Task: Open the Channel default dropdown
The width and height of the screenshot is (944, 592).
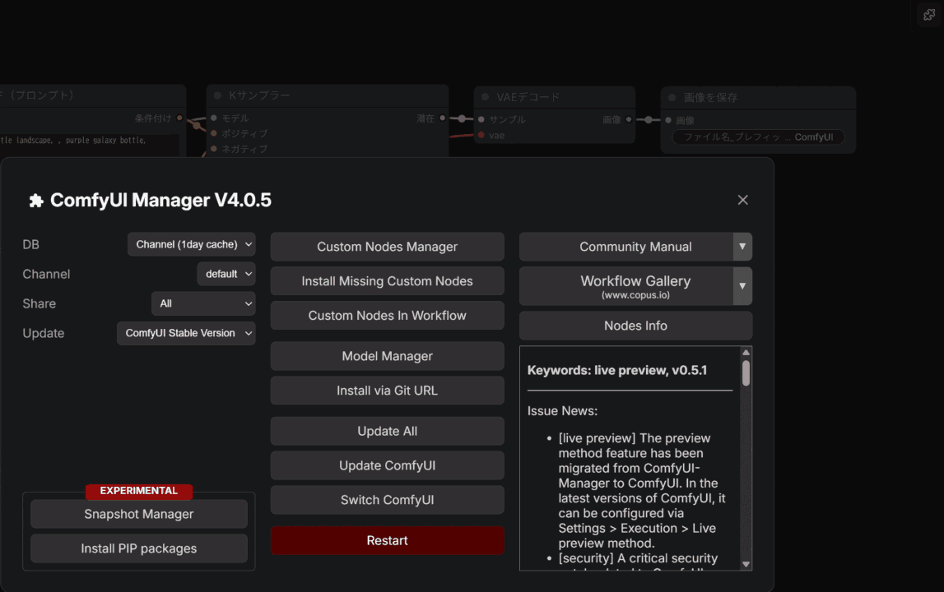Action: [x=226, y=274]
